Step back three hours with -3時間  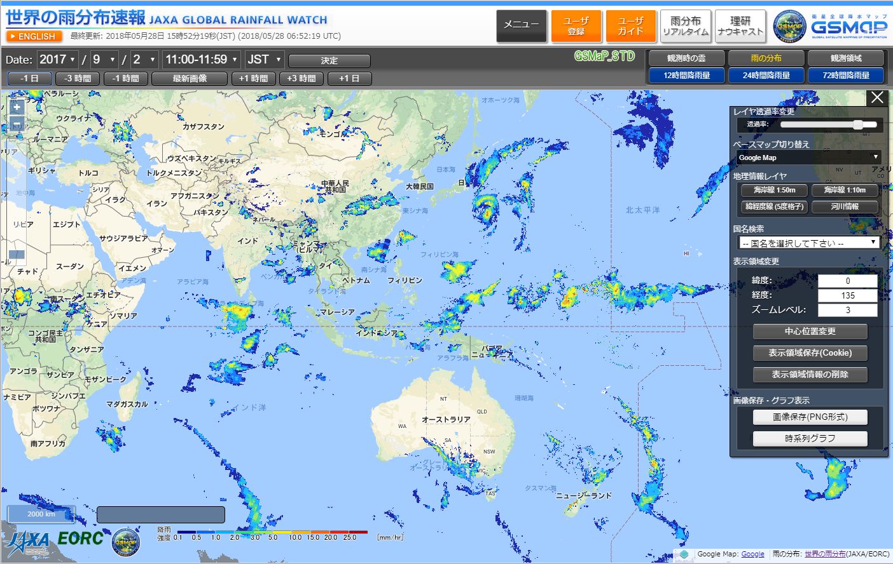click(x=78, y=79)
